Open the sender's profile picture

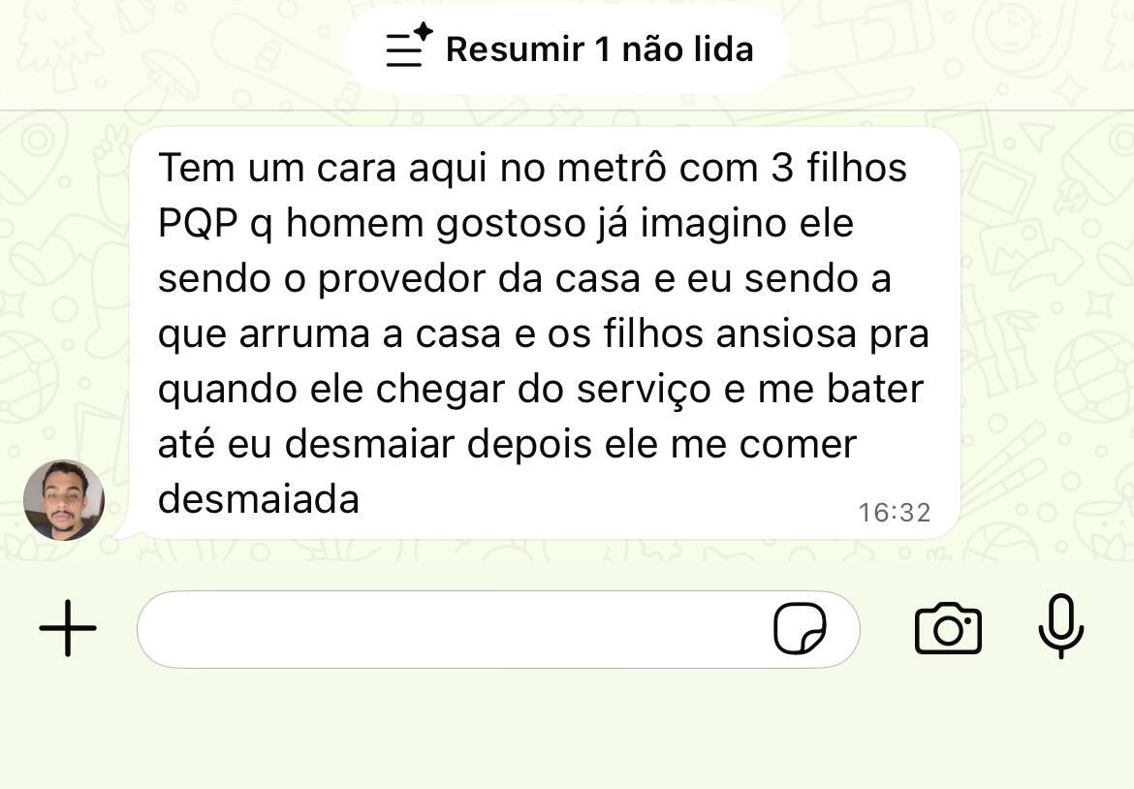(x=64, y=500)
